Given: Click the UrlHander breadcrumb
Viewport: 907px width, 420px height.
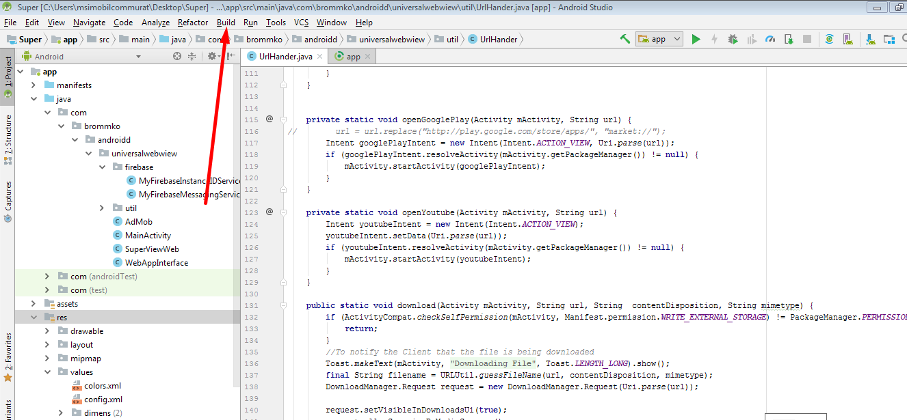Looking at the screenshot, I should pyautogui.click(x=493, y=40).
